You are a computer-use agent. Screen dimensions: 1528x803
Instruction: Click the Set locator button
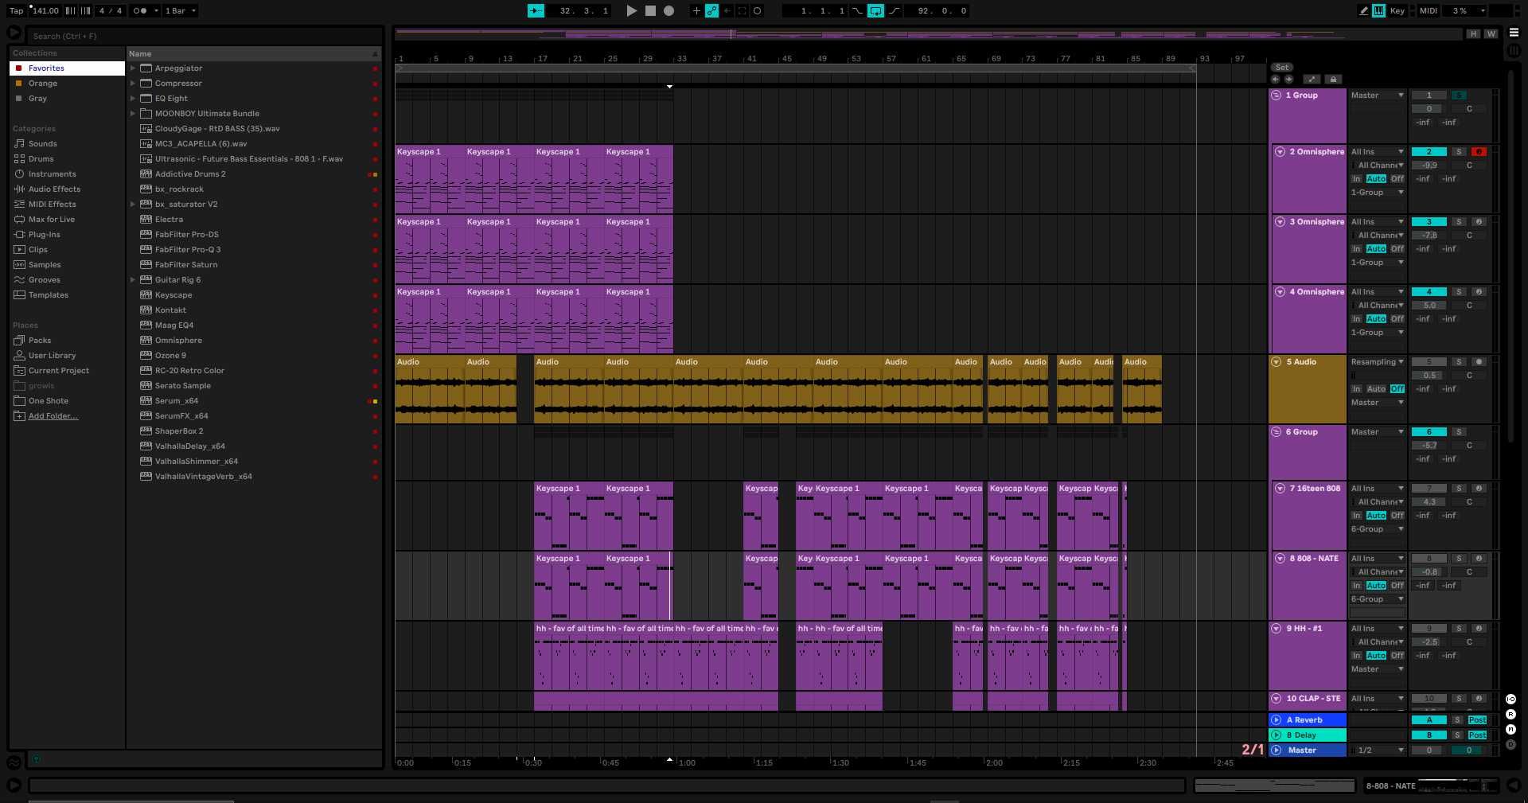1281,68
